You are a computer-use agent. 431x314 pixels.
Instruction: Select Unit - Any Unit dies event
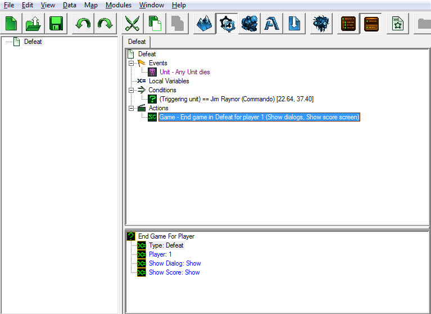click(185, 72)
